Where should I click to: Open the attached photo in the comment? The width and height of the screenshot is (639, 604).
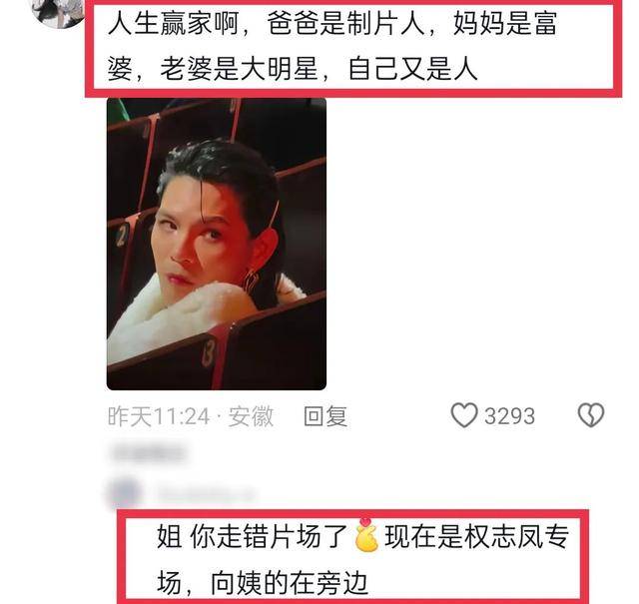(x=217, y=244)
